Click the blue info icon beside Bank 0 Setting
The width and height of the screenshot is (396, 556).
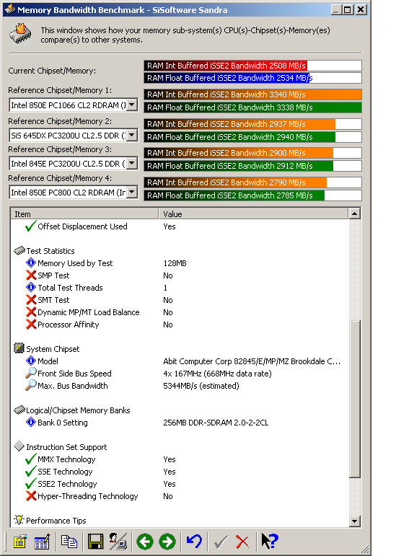pyautogui.click(x=31, y=422)
